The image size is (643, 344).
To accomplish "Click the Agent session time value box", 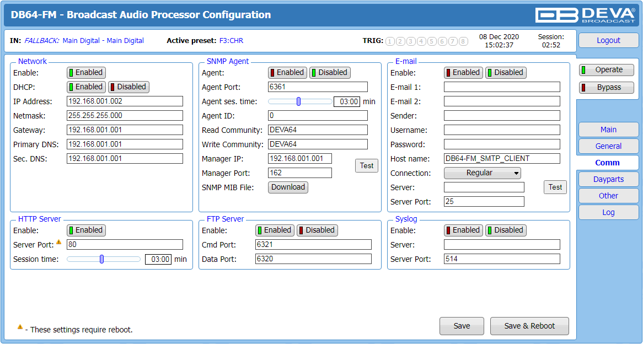I will [347, 101].
